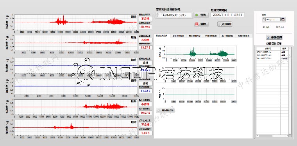Switch to the second detection result tab
Viewport: 297px width, 146px height.
pyautogui.click(x=178, y=35)
